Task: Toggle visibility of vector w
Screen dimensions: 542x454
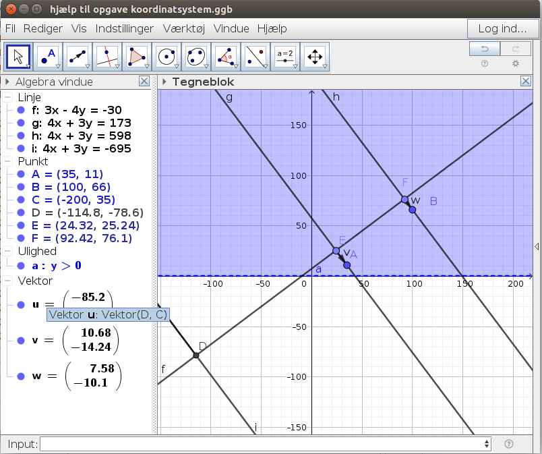Action: tap(21, 376)
